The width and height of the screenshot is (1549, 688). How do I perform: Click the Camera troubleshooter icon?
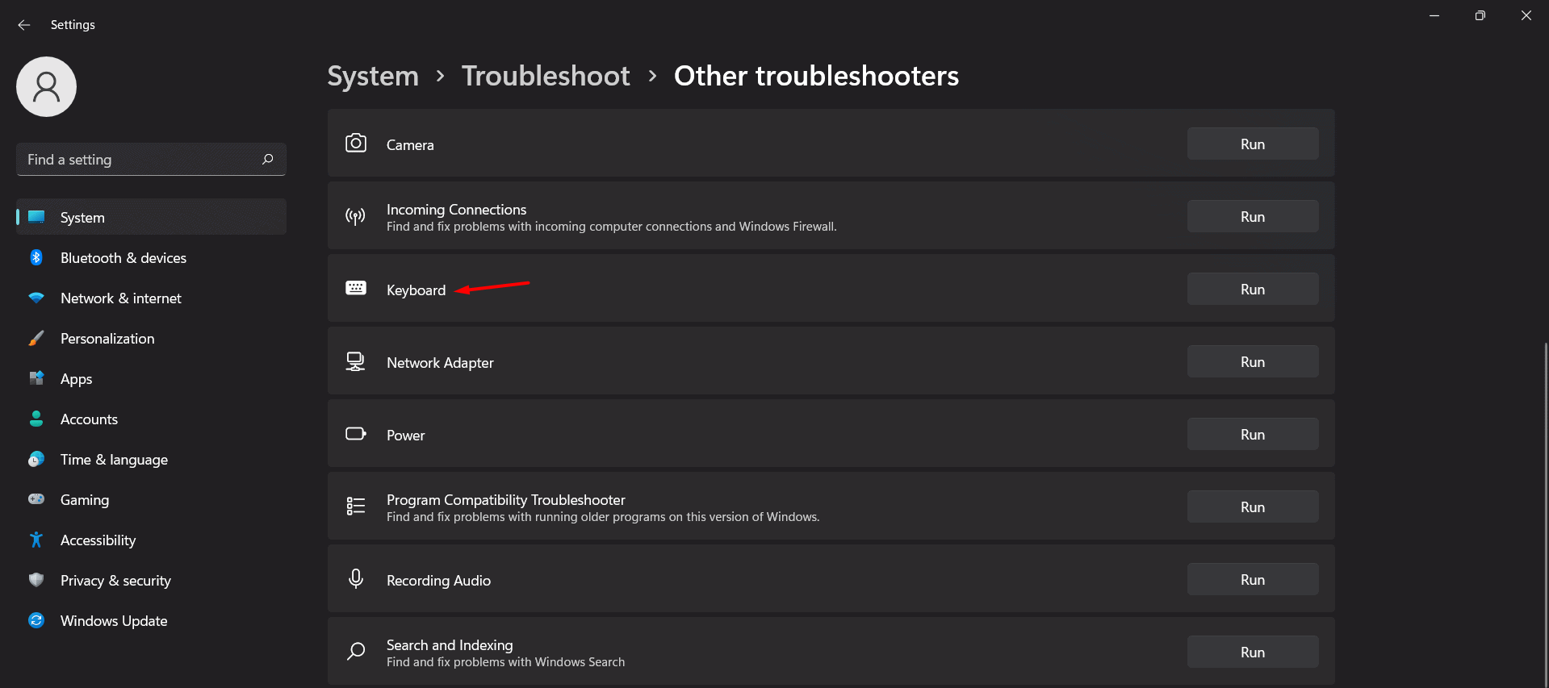click(356, 144)
